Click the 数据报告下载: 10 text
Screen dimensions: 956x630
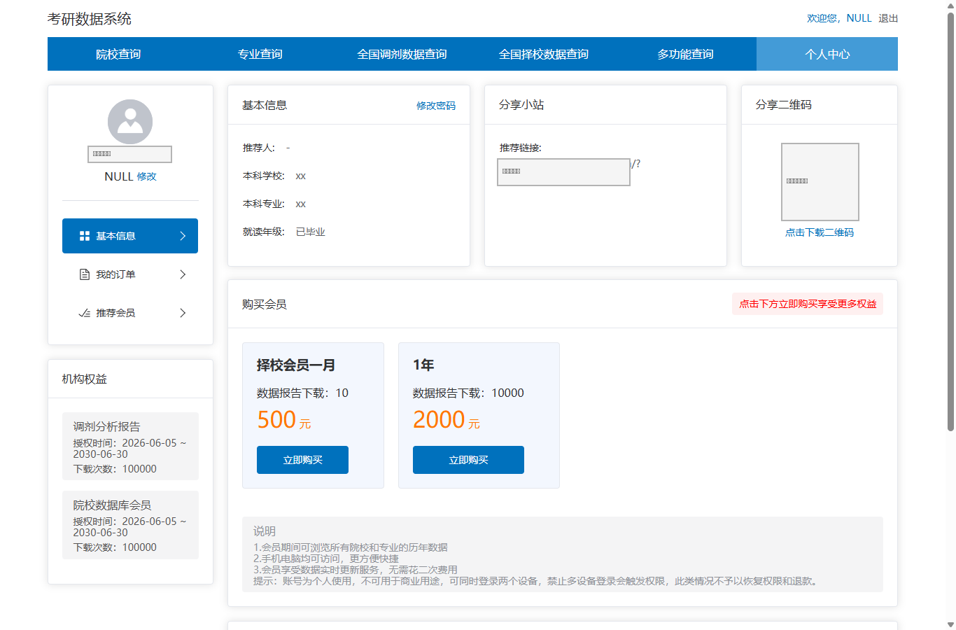(302, 393)
